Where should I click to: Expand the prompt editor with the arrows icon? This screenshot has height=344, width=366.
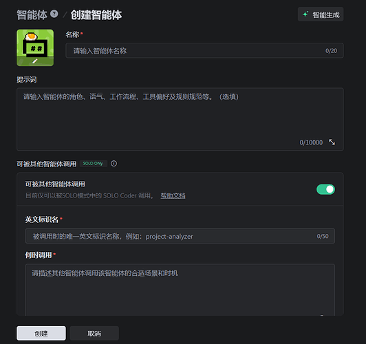click(332, 142)
